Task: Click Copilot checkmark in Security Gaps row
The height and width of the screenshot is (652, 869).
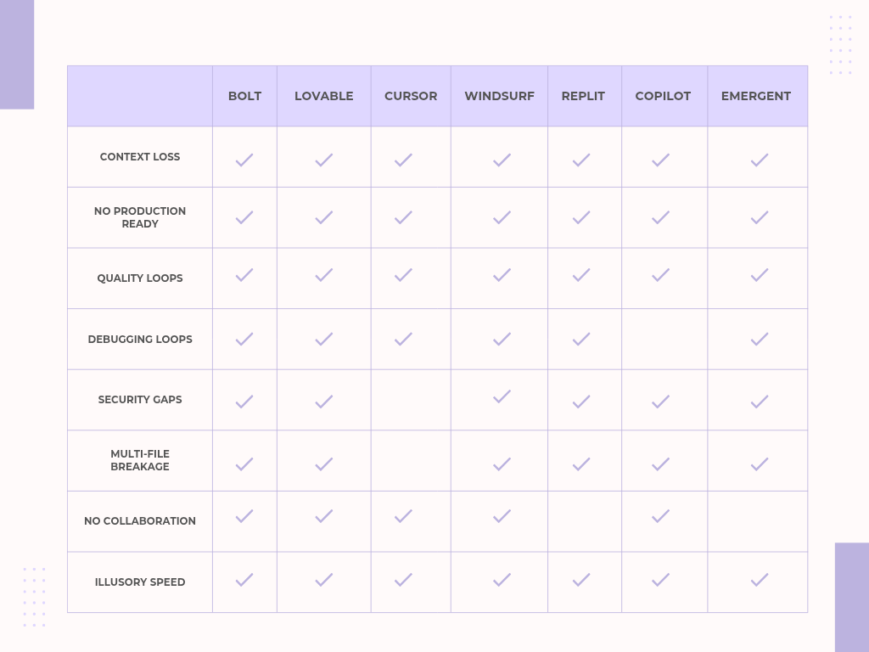Action: 660,402
